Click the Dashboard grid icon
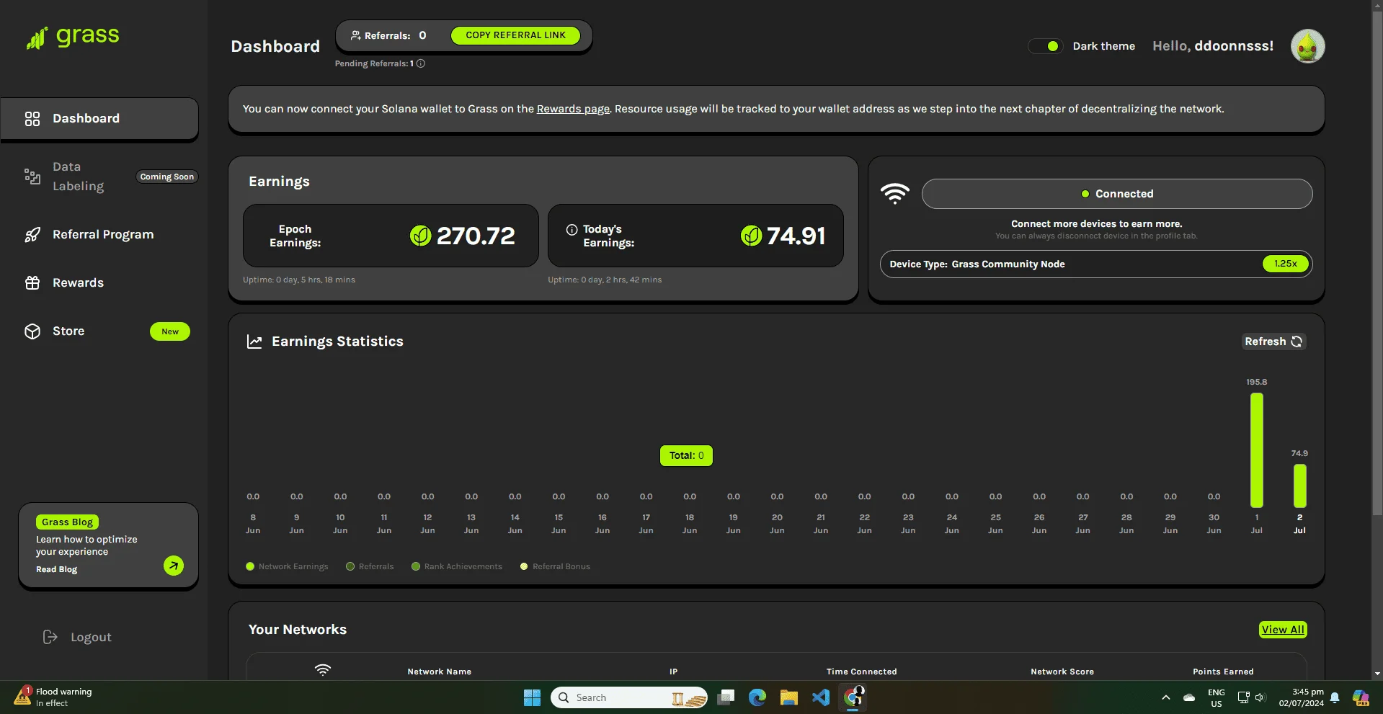The height and width of the screenshot is (714, 1383). pyautogui.click(x=32, y=119)
